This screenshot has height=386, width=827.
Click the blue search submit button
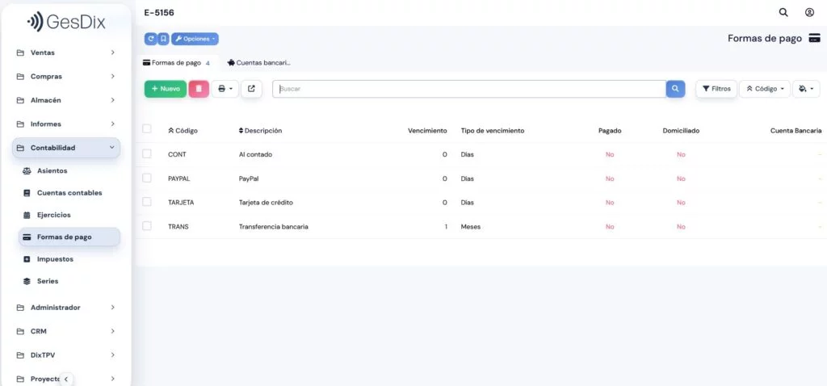coord(675,89)
